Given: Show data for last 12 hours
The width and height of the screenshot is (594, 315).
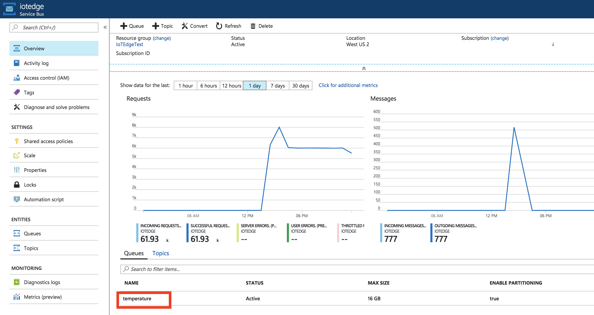Looking at the screenshot, I should pyautogui.click(x=232, y=86).
